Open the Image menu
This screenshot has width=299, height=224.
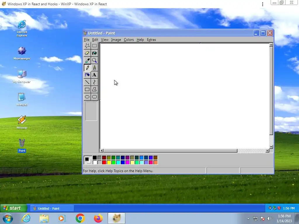(x=116, y=40)
